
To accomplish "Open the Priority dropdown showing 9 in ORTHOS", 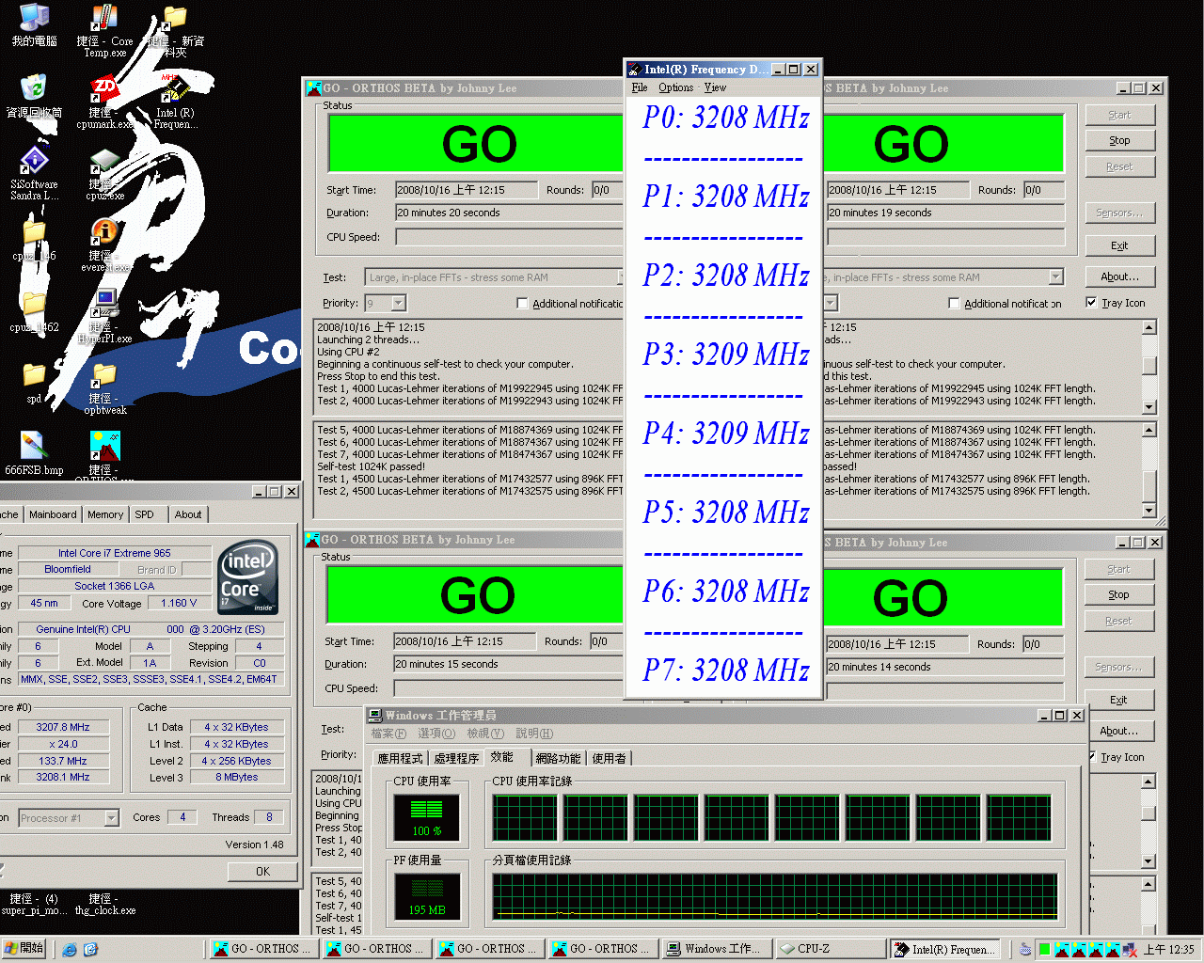I will click(398, 303).
